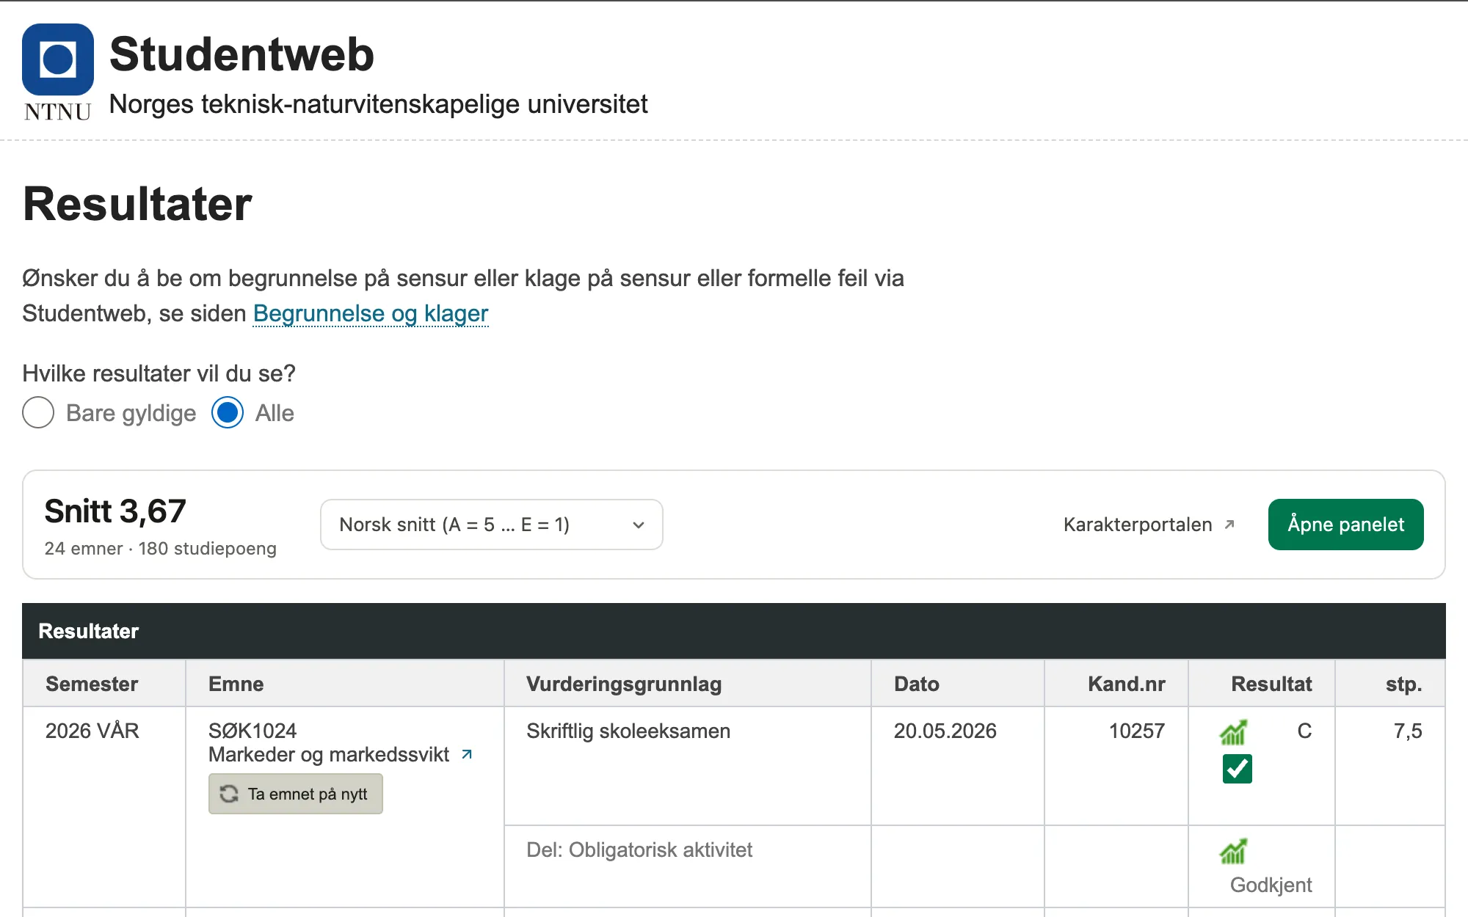Click the Studentweb title

[241, 54]
